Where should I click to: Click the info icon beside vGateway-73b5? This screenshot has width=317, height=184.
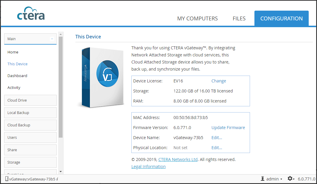point(58,179)
